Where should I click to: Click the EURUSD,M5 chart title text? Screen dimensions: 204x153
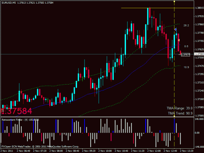[9, 3]
